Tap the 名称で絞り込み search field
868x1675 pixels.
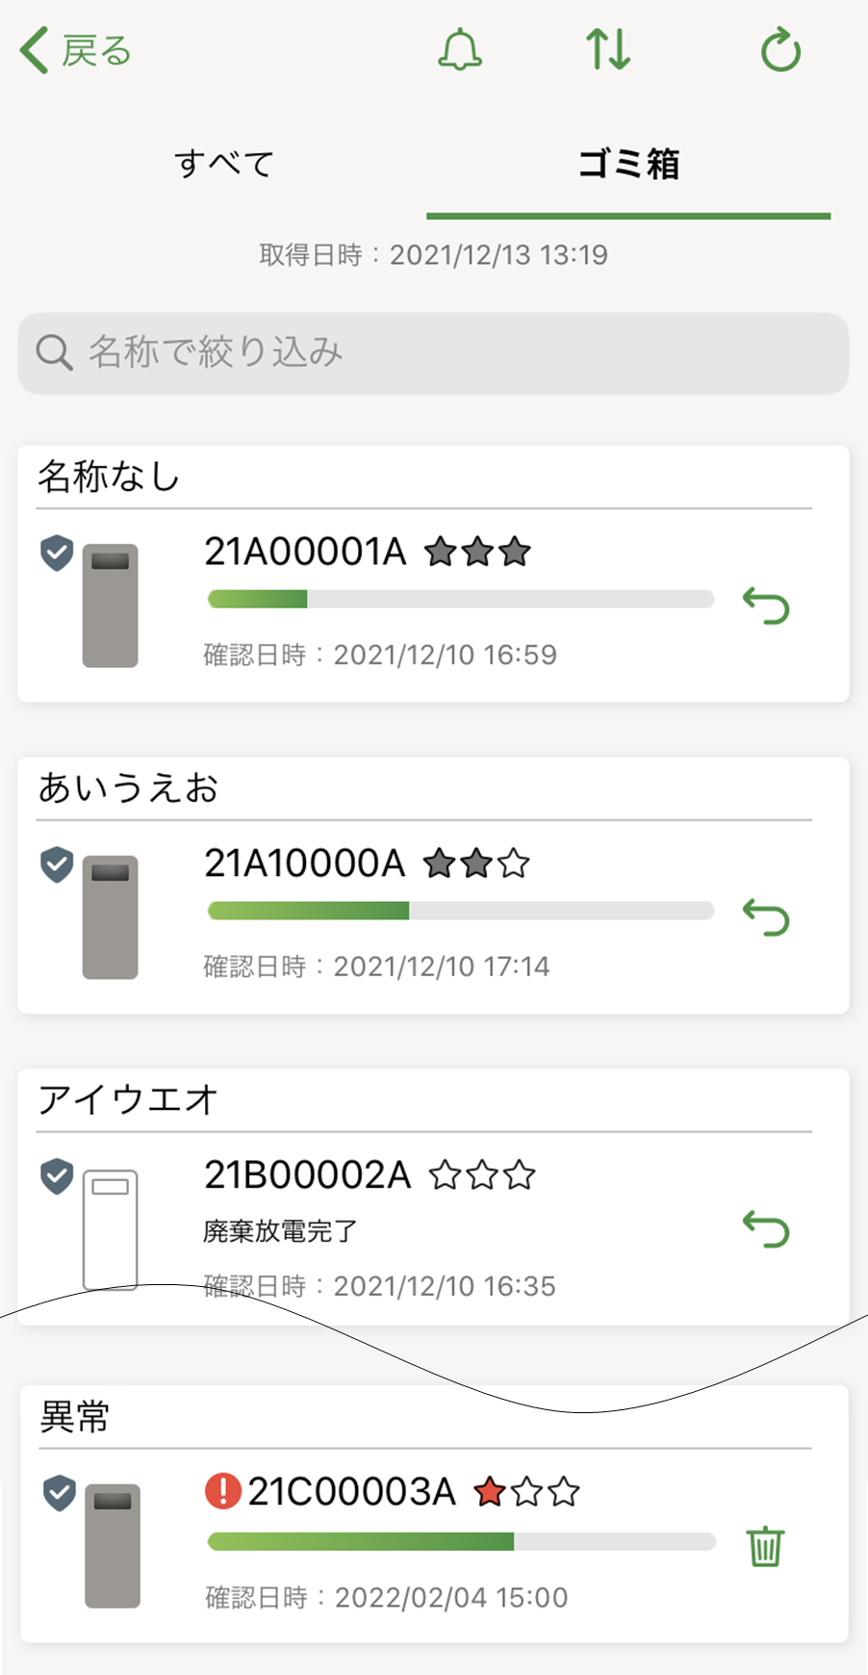pos(433,353)
